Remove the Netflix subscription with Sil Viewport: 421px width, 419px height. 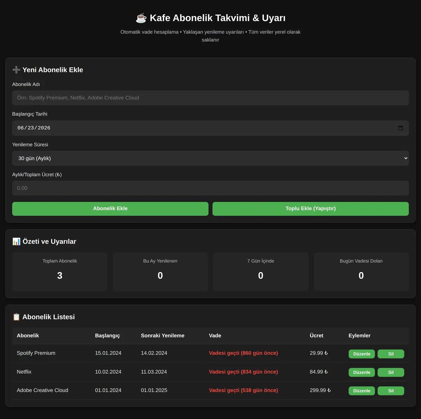[x=391, y=372]
